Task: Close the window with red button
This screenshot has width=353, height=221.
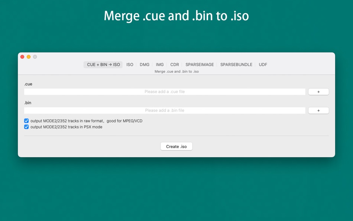Action: pos(22,57)
